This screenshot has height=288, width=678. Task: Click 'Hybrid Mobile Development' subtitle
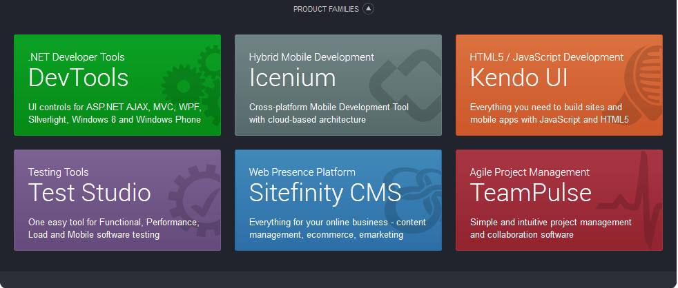(x=312, y=57)
